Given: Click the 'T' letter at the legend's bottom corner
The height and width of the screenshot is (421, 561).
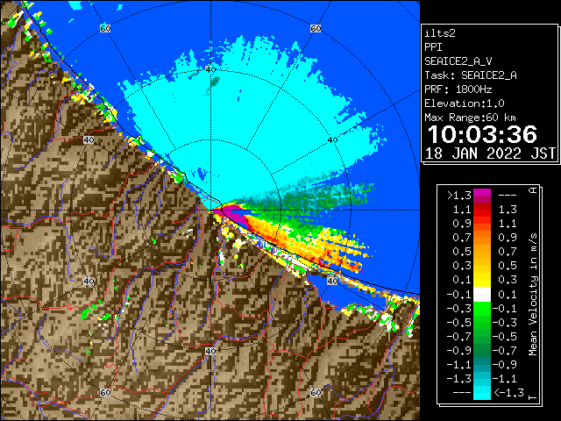Looking at the screenshot, I should [533, 397].
